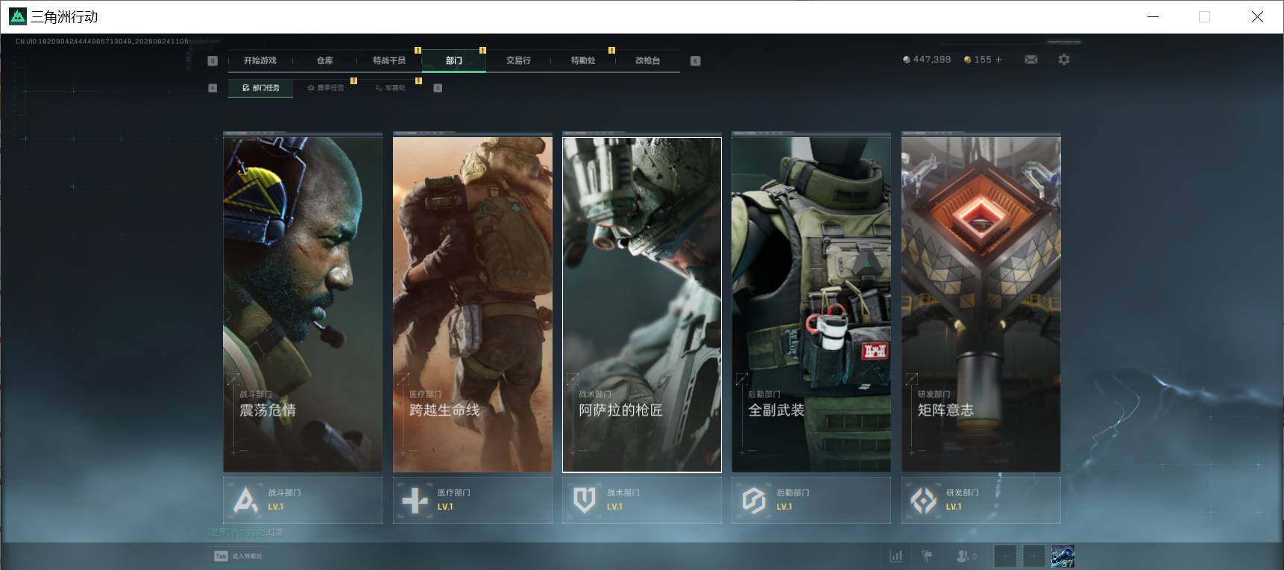Click the gold coin icon beside 155
Image resolution: width=1284 pixels, height=570 pixels.
pyautogui.click(x=968, y=60)
